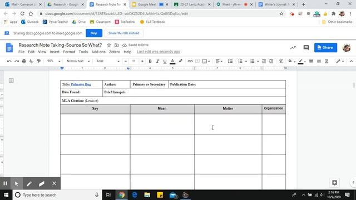
Task: Open the Help menu
Action: pos(127,52)
